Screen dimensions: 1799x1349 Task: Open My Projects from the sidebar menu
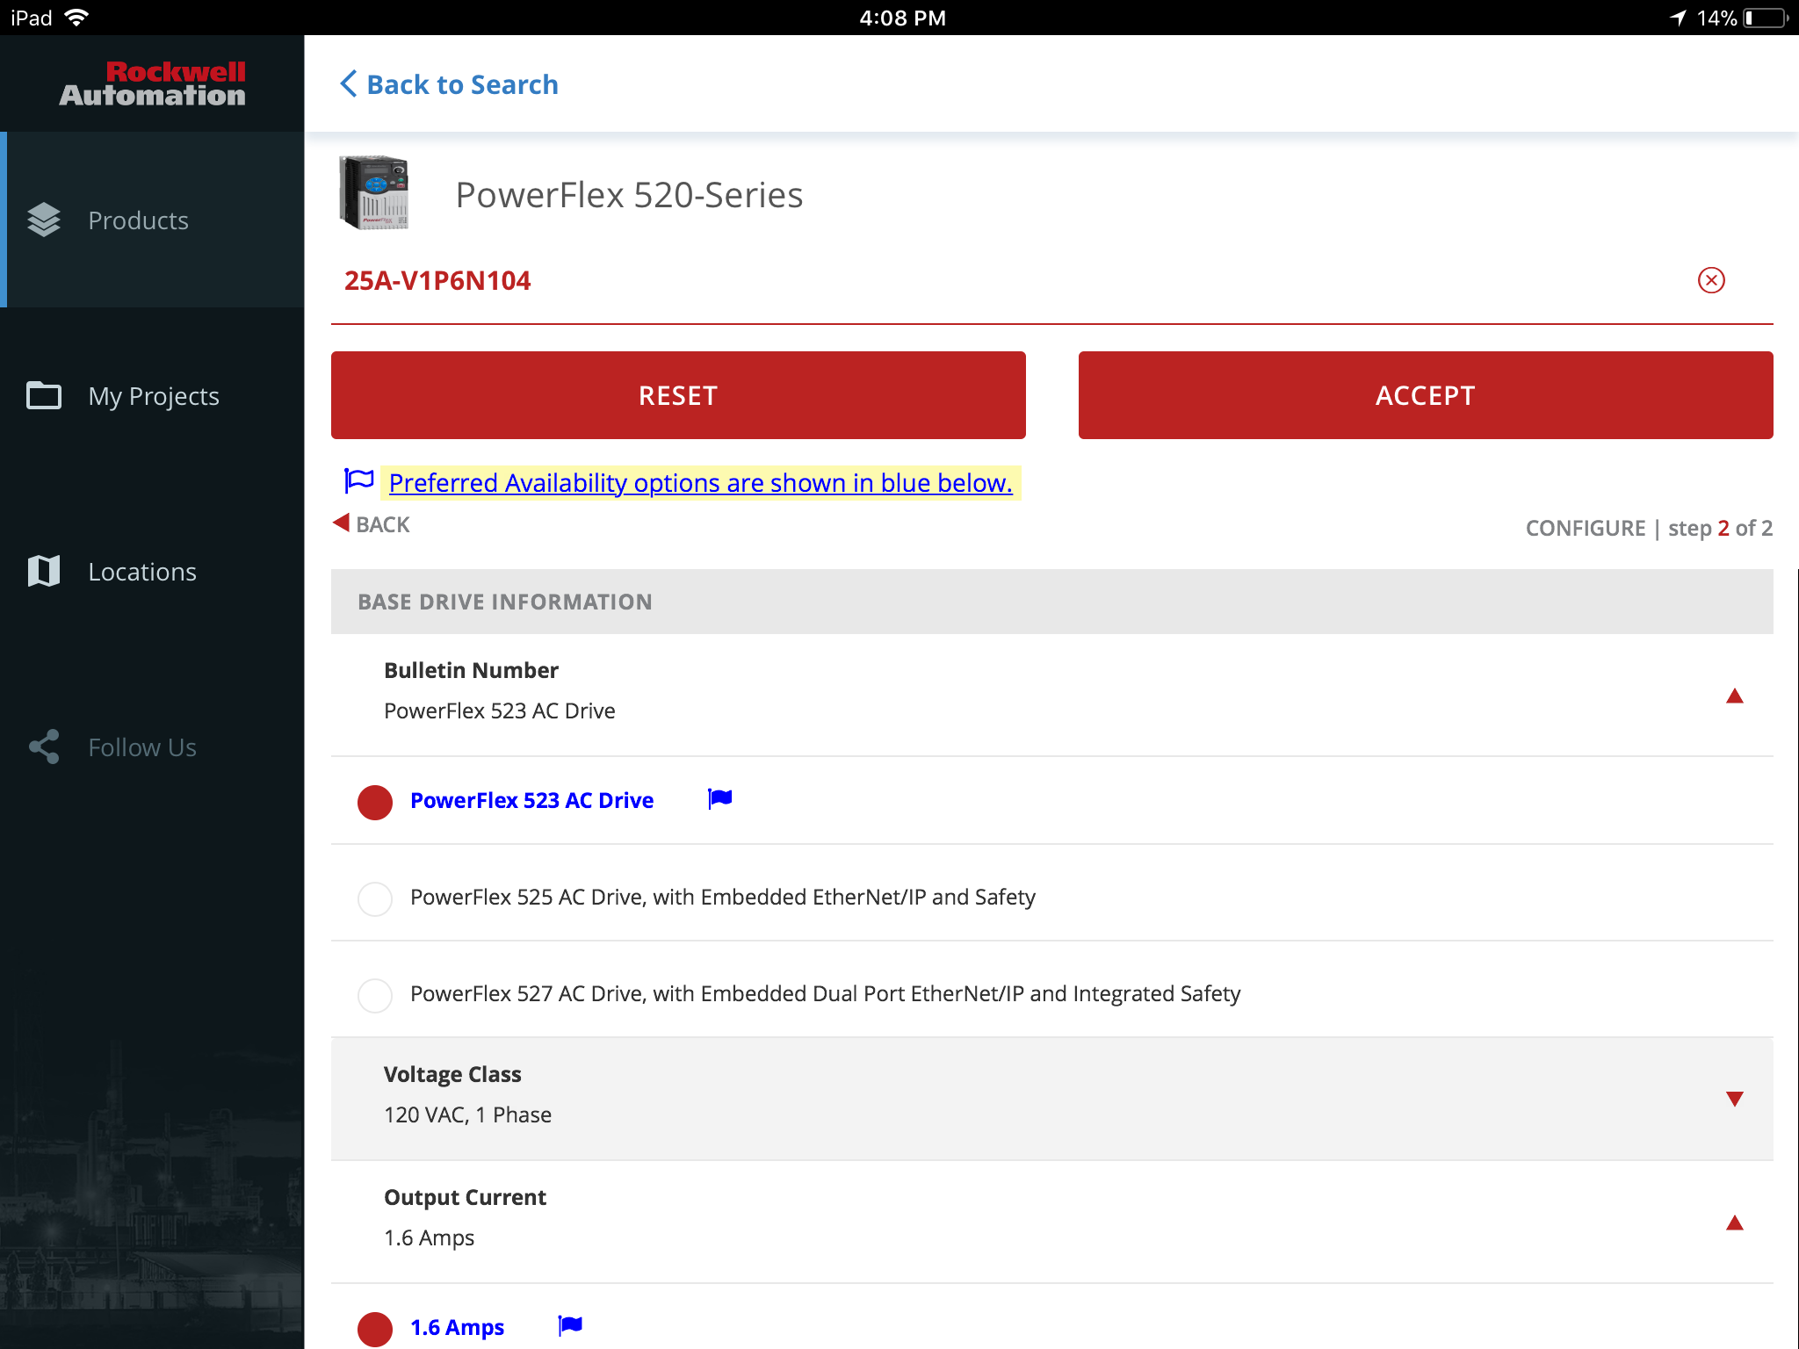click(x=154, y=396)
